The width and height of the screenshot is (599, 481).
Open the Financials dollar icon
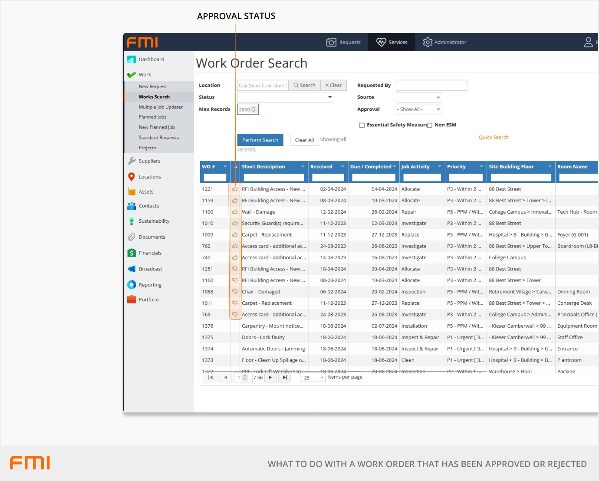point(132,253)
